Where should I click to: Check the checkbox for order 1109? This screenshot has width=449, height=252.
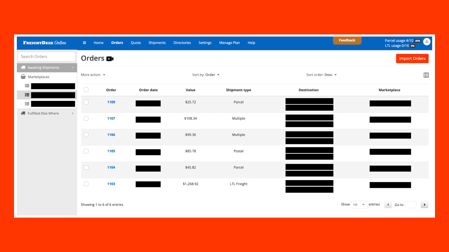[x=86, y=102]
